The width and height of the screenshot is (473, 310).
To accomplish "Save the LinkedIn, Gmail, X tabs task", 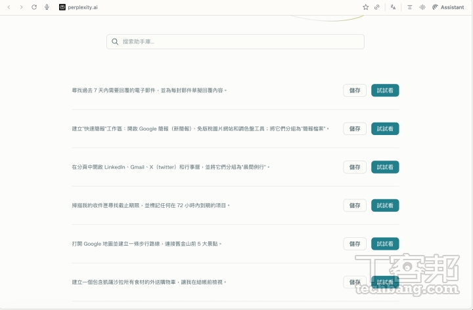I will pos(355,167).
